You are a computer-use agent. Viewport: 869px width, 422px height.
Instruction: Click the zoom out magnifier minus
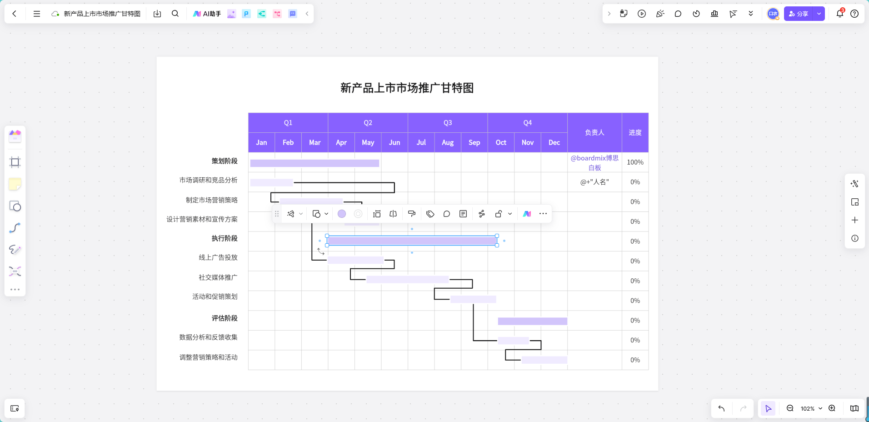point(790,408)
